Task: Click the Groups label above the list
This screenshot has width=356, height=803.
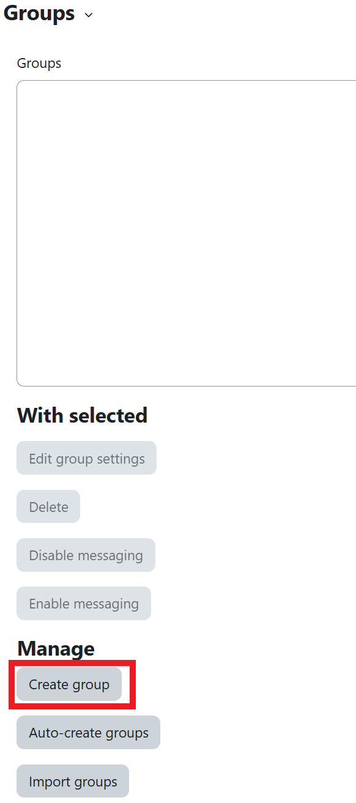Action: [x=39, y=63]
